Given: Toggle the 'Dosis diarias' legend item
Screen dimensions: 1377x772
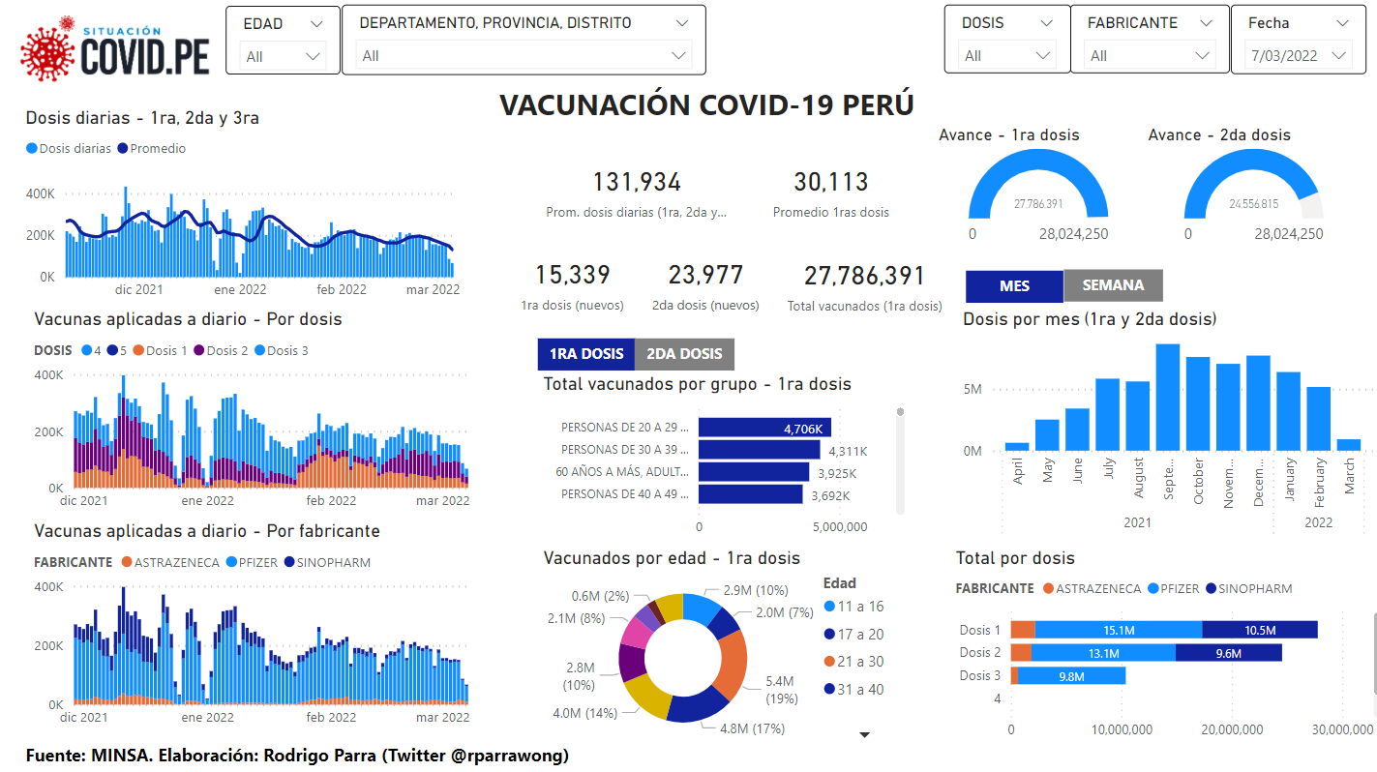Looking at the screenshot, I should point(69,149).
